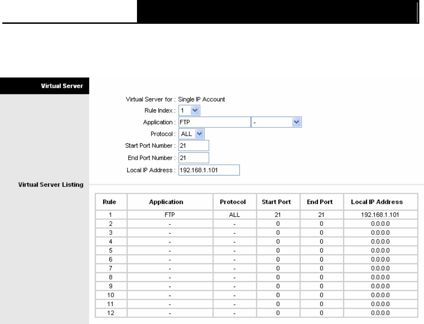The image size is (424, 324).
Task: Click the Application name field containing FTP
Action: tap(215, 122)
